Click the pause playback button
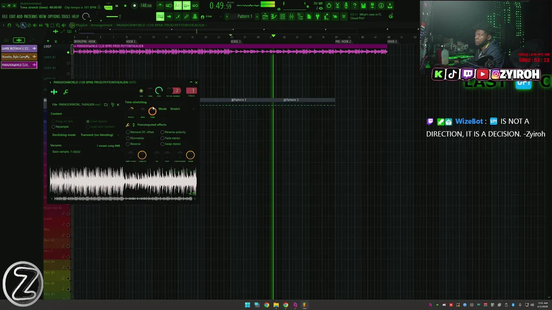552x310 pixels. (116, 6)
